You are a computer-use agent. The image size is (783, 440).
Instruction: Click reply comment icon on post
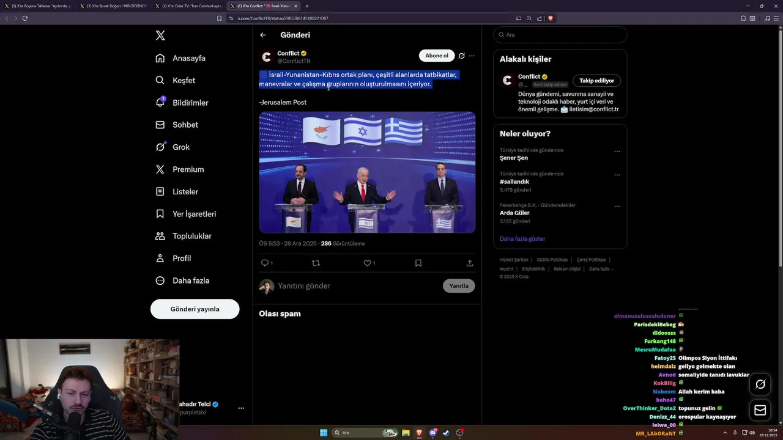tap(265, 263)
